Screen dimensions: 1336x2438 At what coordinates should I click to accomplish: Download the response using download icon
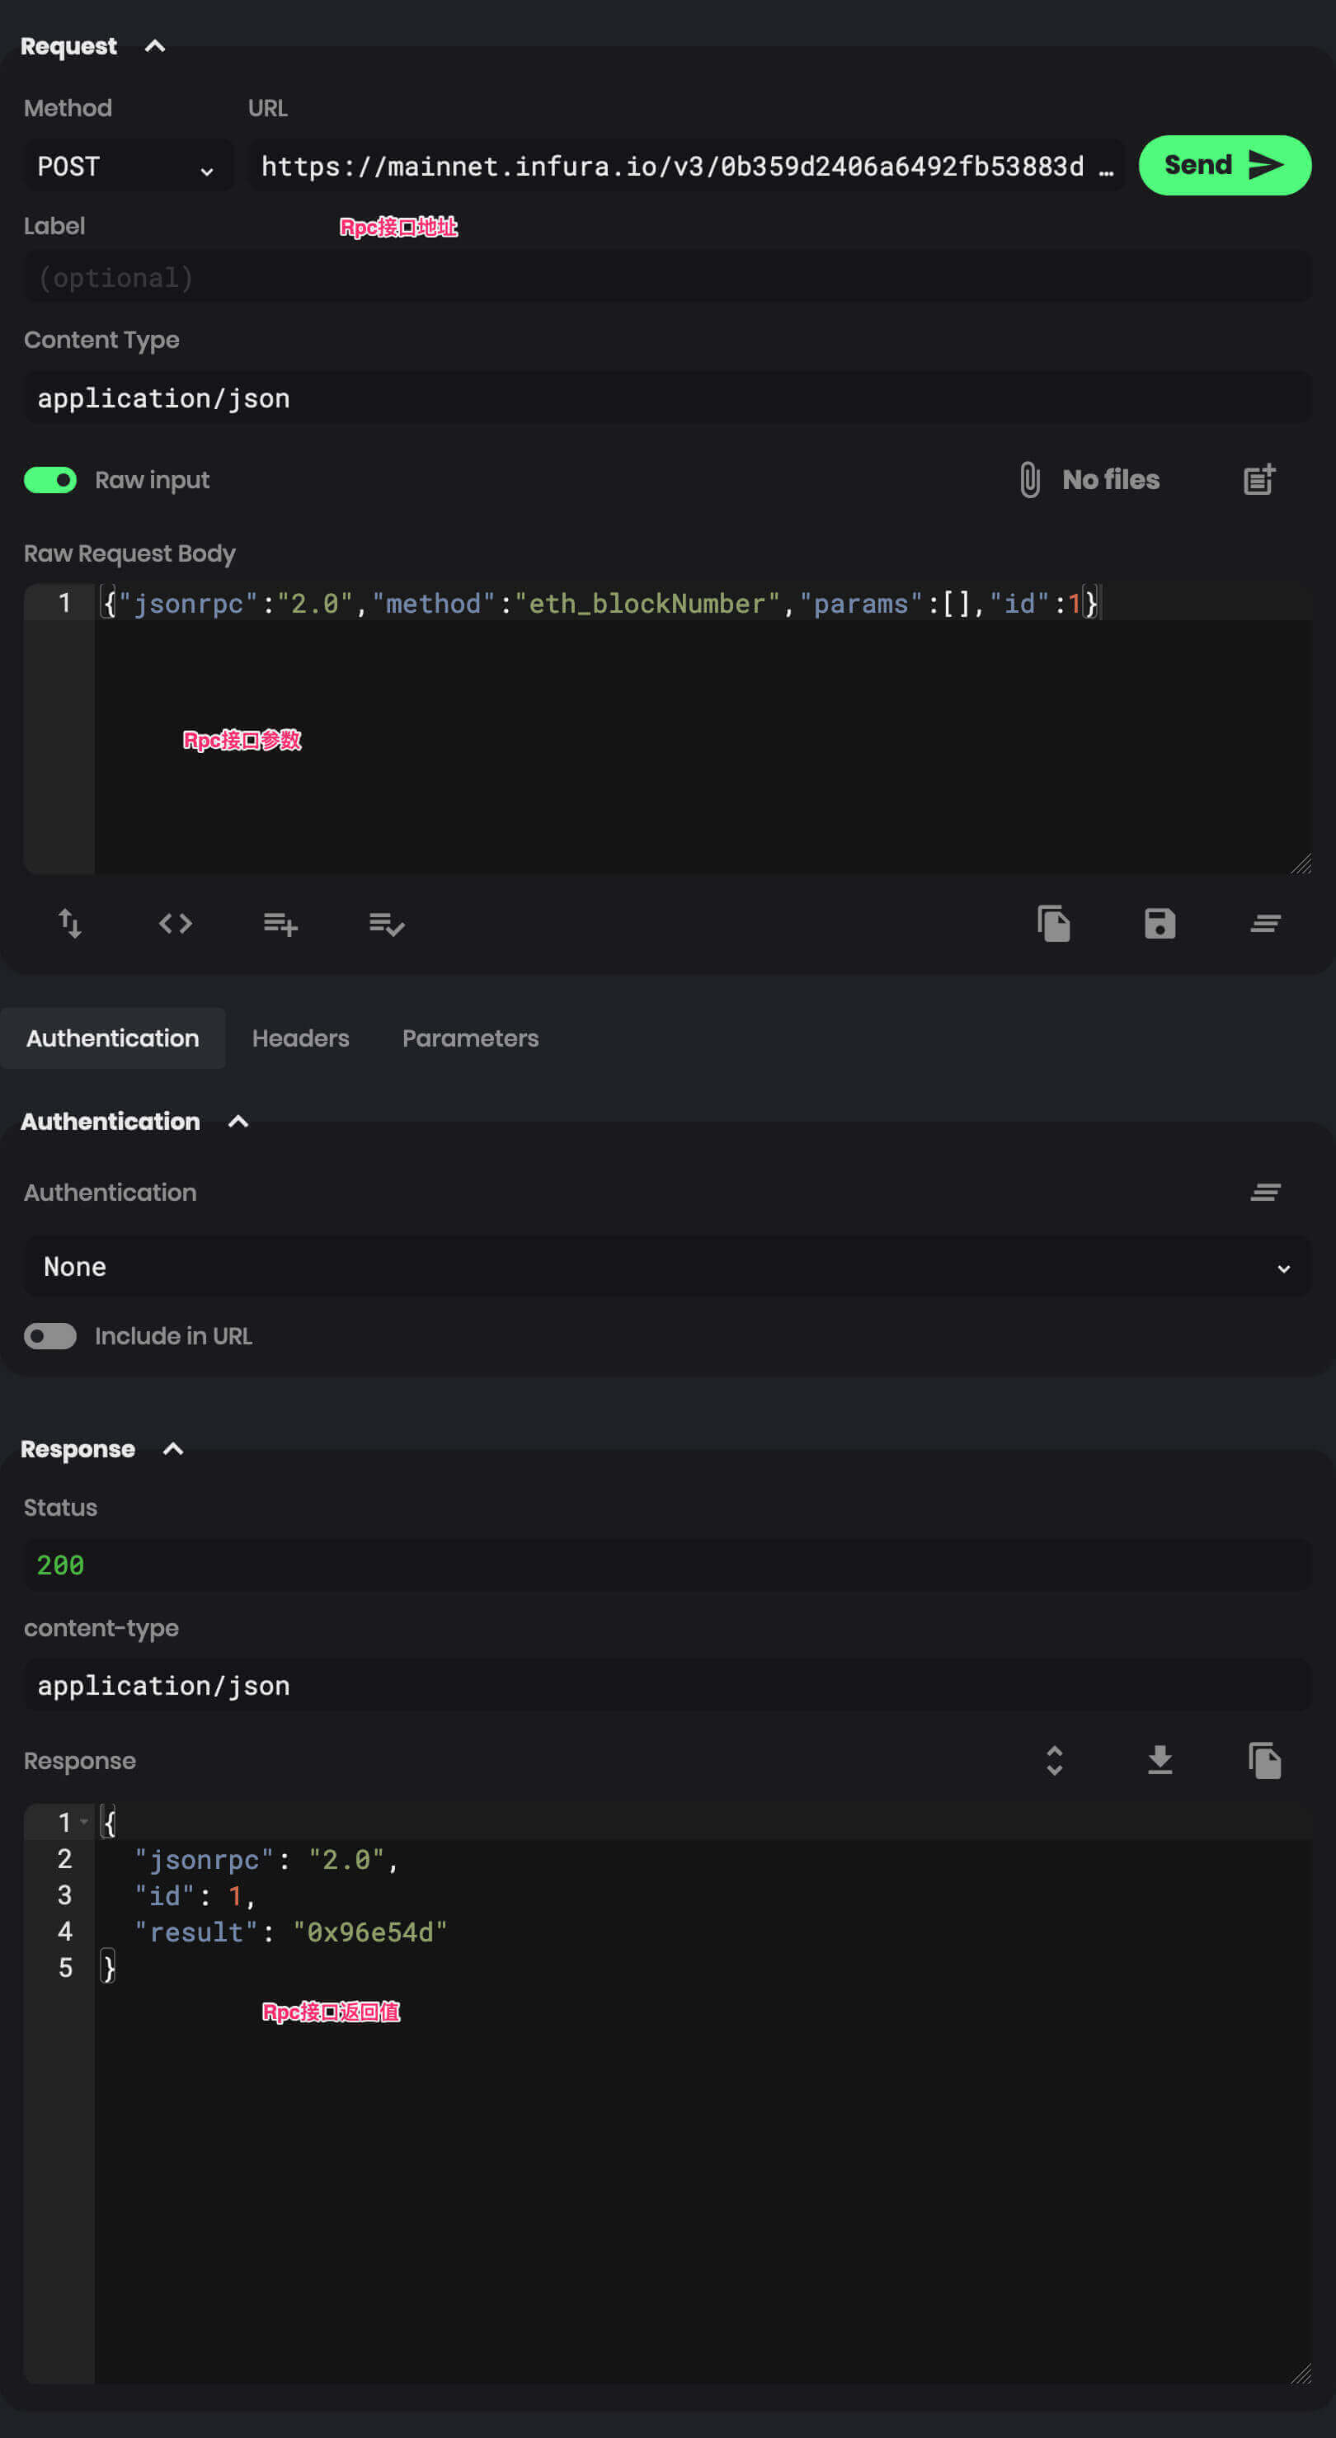[1159, 1760]
